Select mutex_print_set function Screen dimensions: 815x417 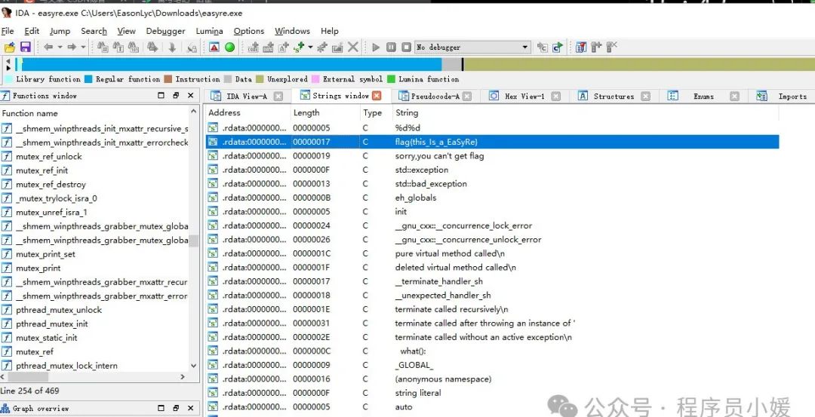tap(45, 254)
